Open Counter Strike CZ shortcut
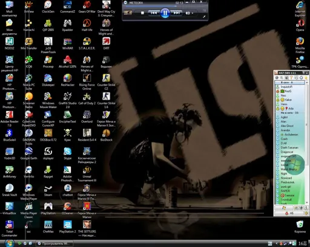310x247 pixels. tap(106, 82)
